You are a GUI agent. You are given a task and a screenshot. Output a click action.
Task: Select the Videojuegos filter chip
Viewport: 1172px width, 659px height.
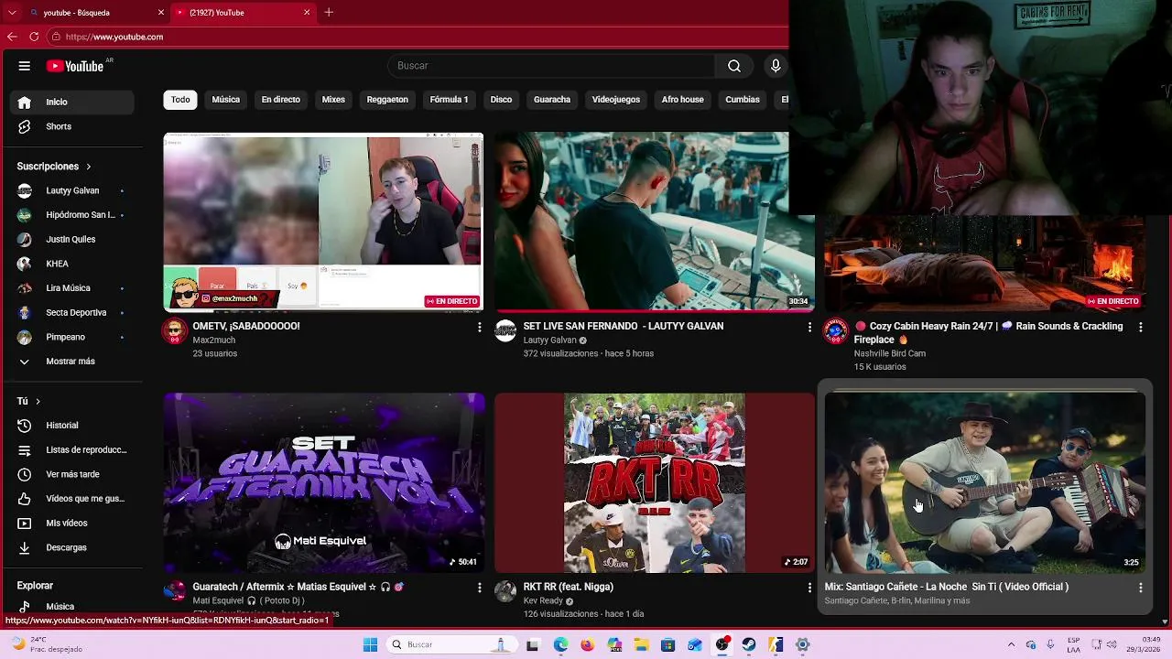point(616,100)
